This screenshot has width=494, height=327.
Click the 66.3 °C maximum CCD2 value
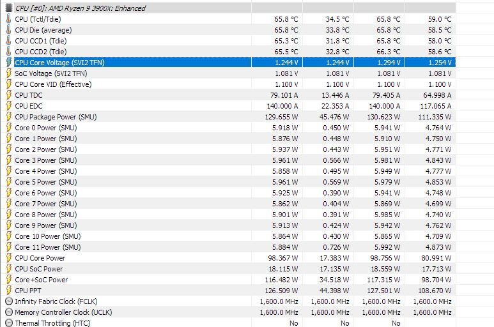(388, 52)
